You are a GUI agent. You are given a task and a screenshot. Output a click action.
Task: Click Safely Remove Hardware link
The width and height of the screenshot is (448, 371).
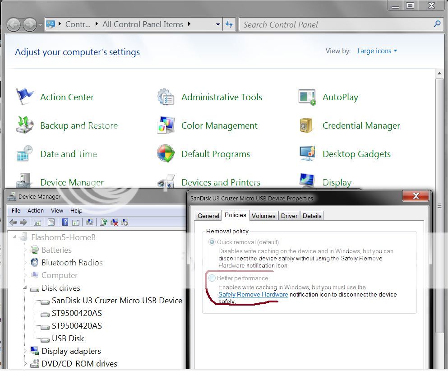coord(253,294)
